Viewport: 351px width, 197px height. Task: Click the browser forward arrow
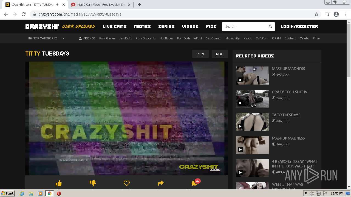15,14
